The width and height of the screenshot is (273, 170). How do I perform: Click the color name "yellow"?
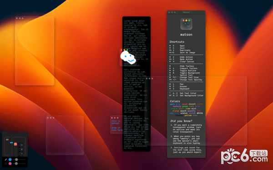click(188, 115)
